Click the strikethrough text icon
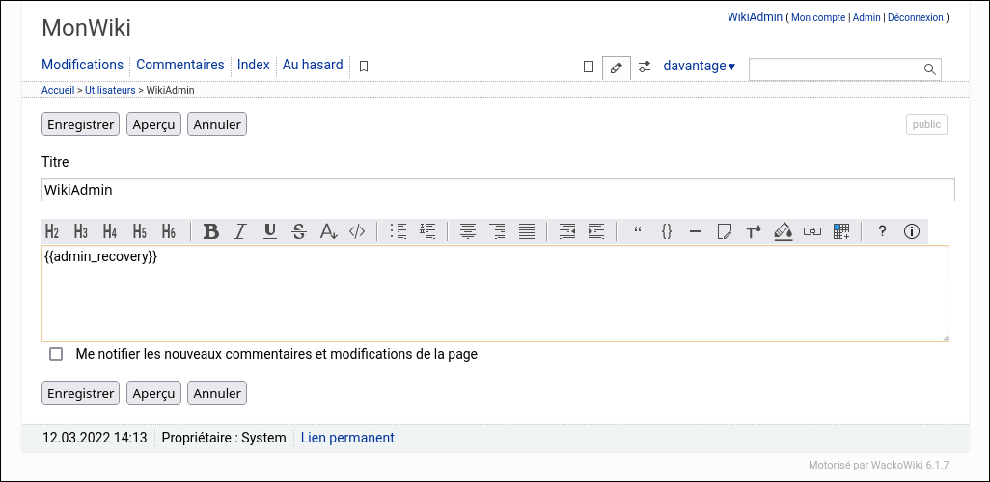 [x=299, y=231]
